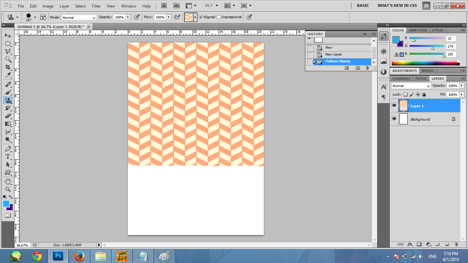This screenshot has width=468, height=263.
Task: Select the Zoom tool in the toolbox
Action: pos(8,189)
